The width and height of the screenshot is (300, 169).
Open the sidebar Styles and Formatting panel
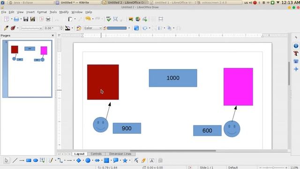(x=296, y=54)
